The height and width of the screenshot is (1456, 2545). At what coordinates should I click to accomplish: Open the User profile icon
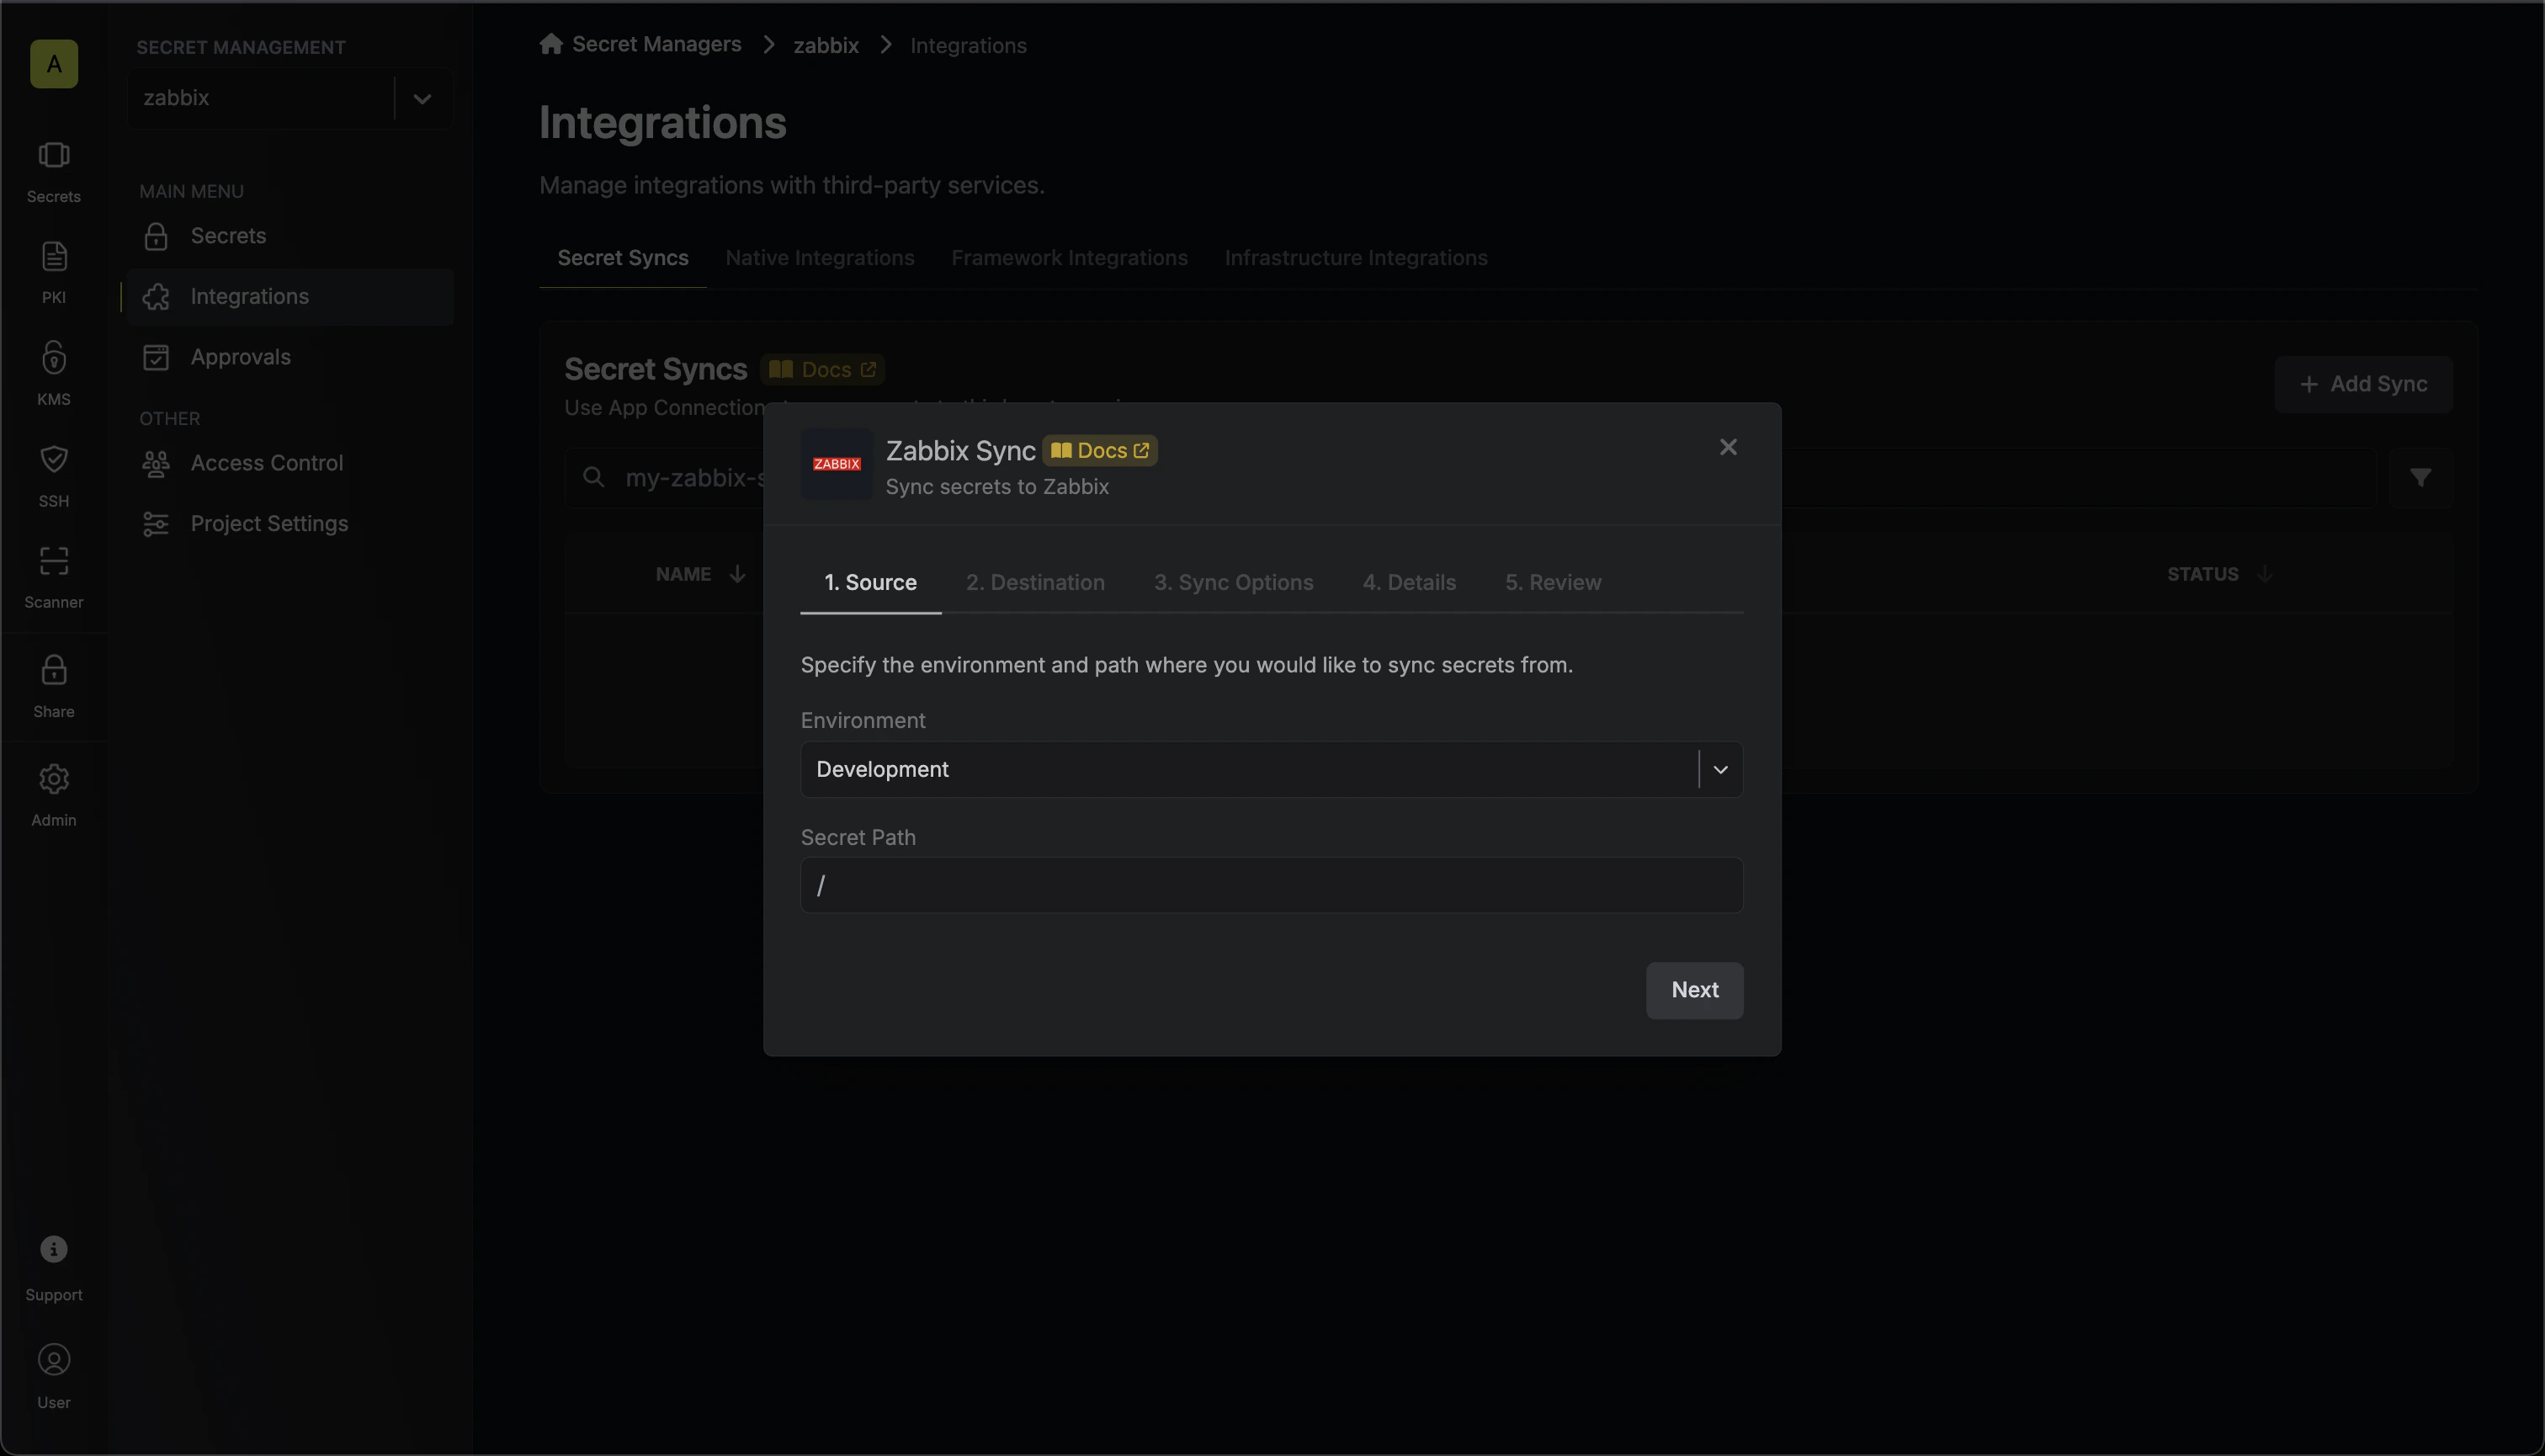click(54, 1360)
